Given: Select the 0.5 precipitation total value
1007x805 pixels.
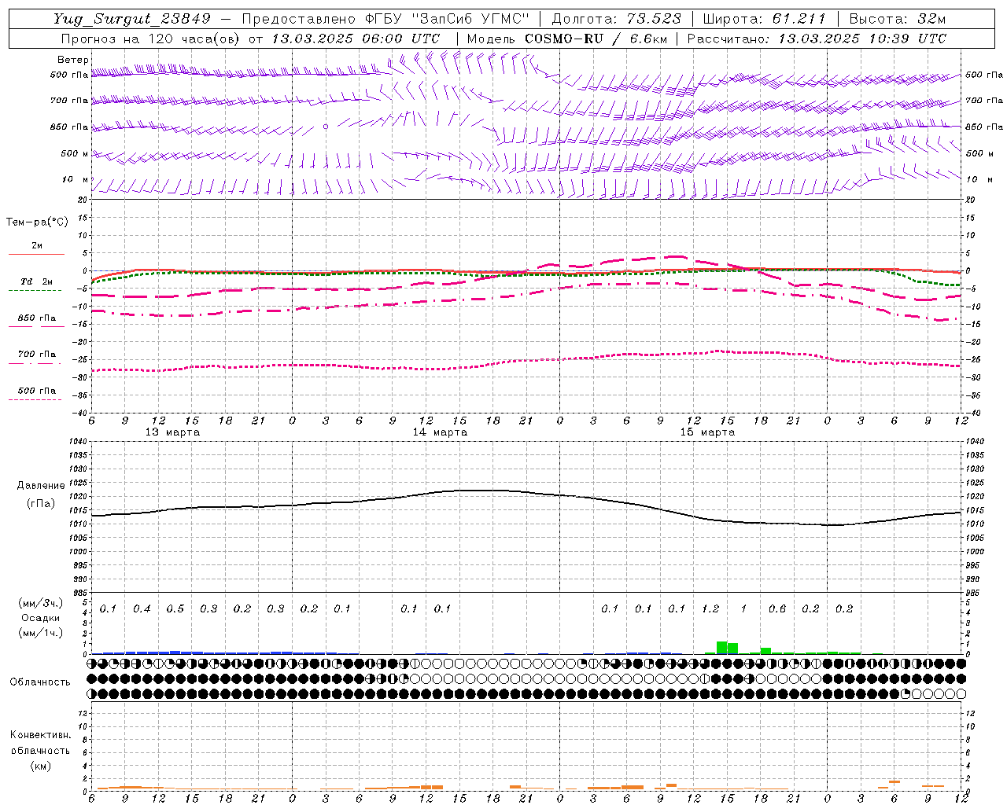Looking at the screenshot, I should 175,609.
